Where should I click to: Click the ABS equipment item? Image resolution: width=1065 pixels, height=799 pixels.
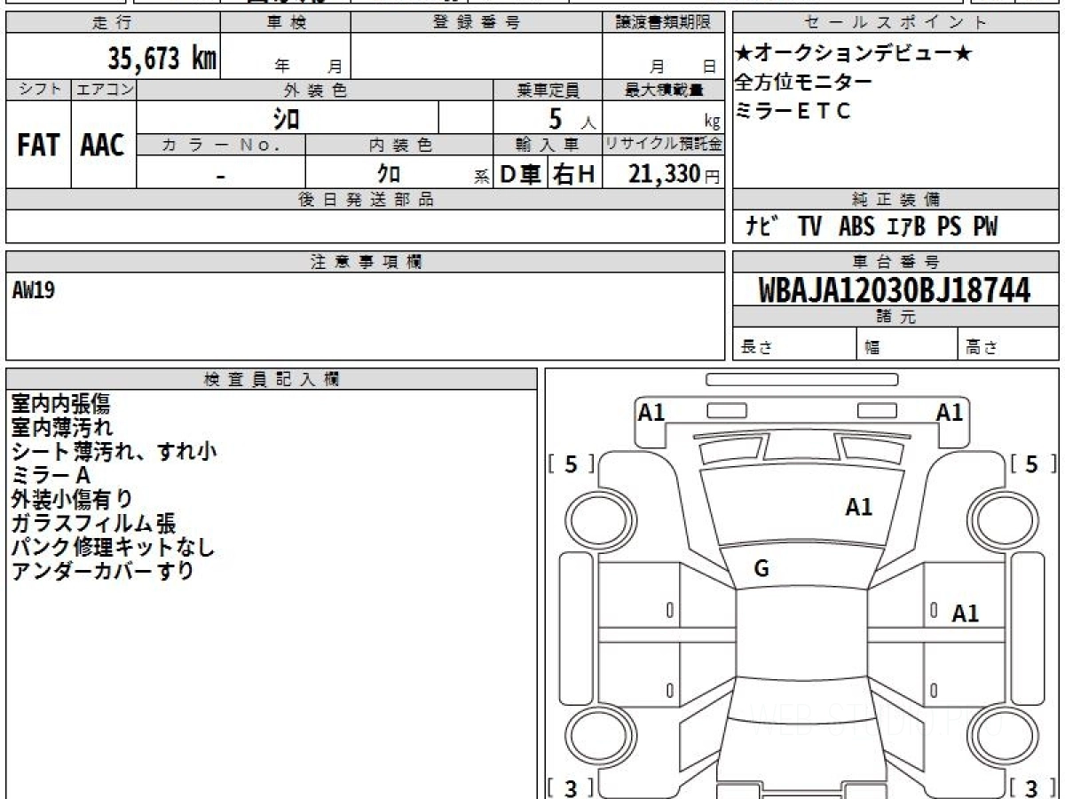pos(856,226)
